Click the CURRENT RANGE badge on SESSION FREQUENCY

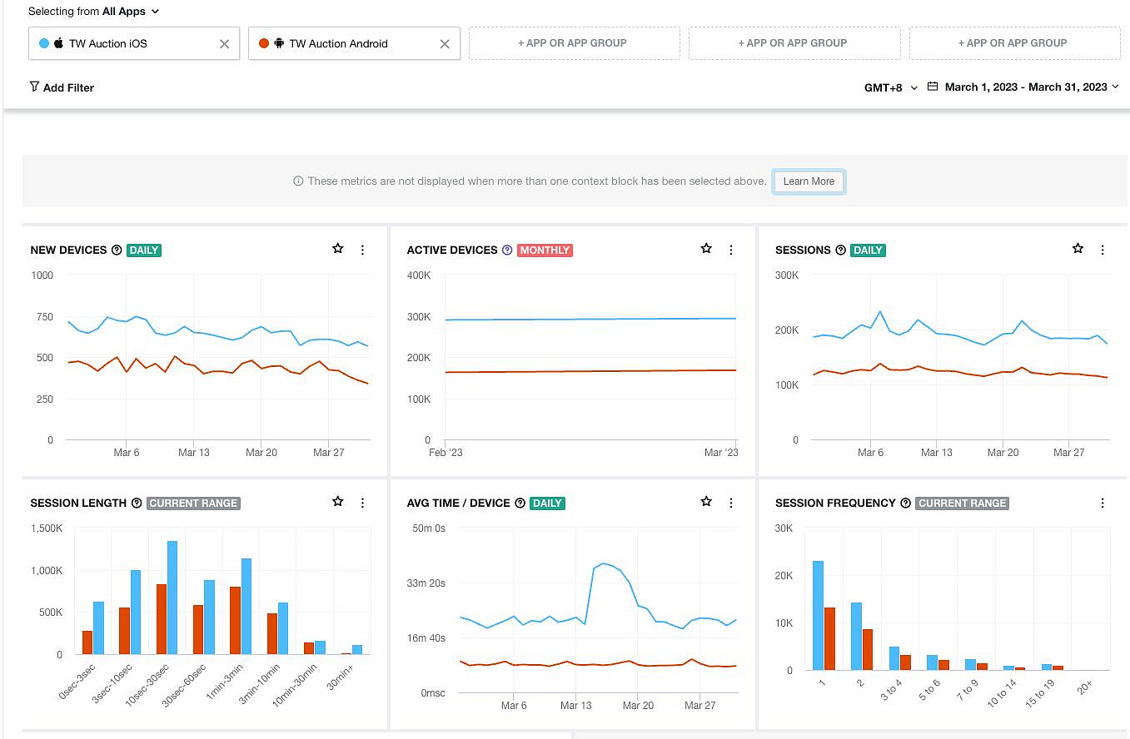click(x=963, y=503)
